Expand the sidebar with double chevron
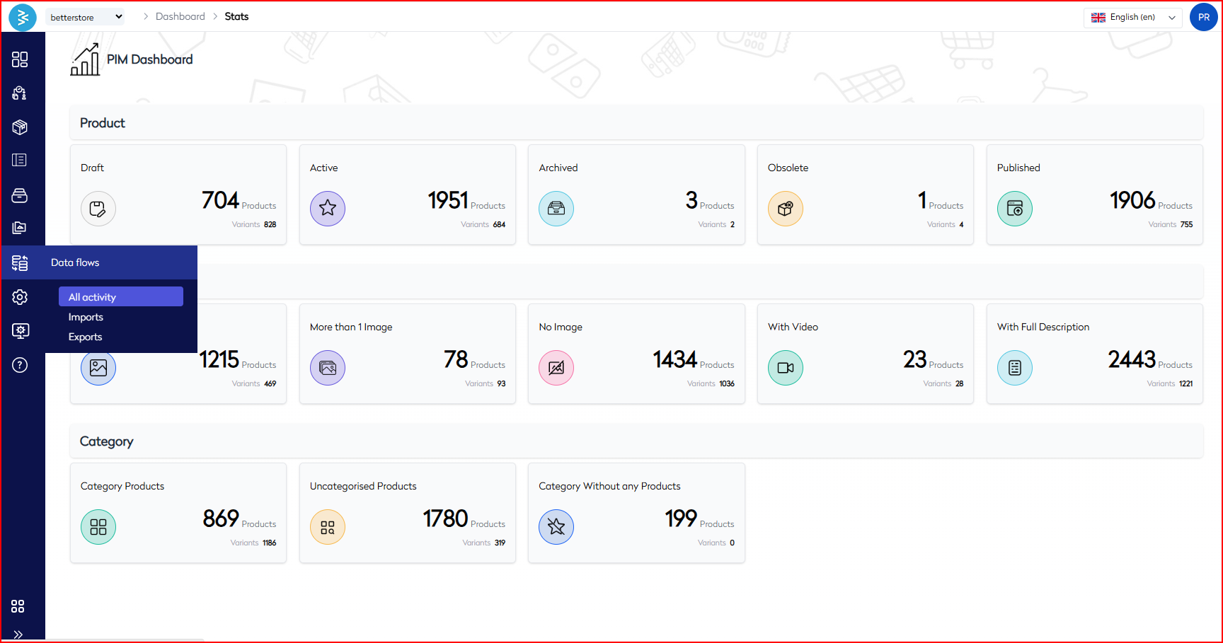This screenshot has width=1223, height=643. pyautogui.click(x=18, y=635)
